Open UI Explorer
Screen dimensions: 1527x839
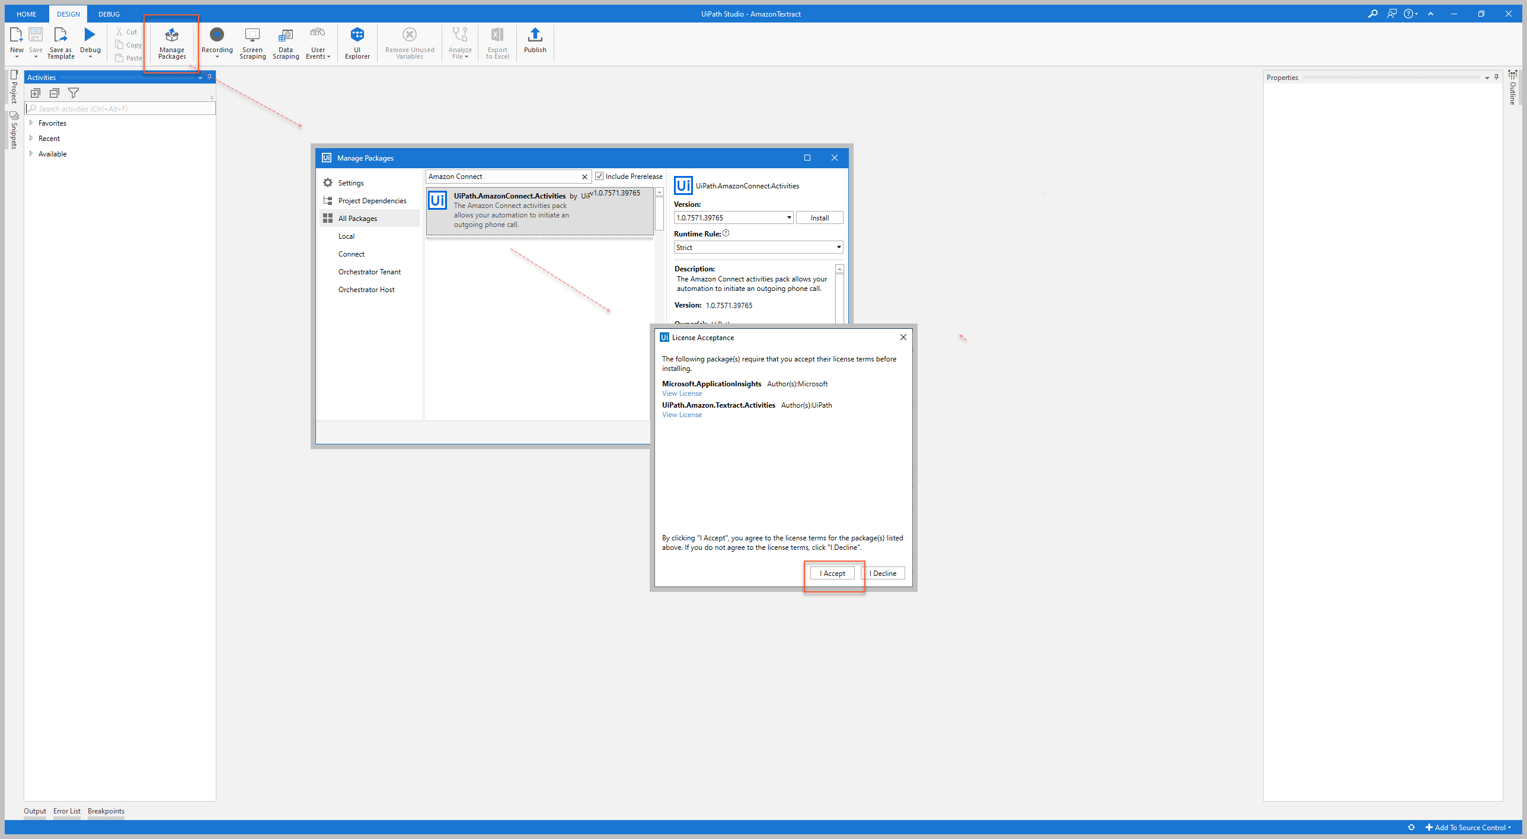[357, 43]
